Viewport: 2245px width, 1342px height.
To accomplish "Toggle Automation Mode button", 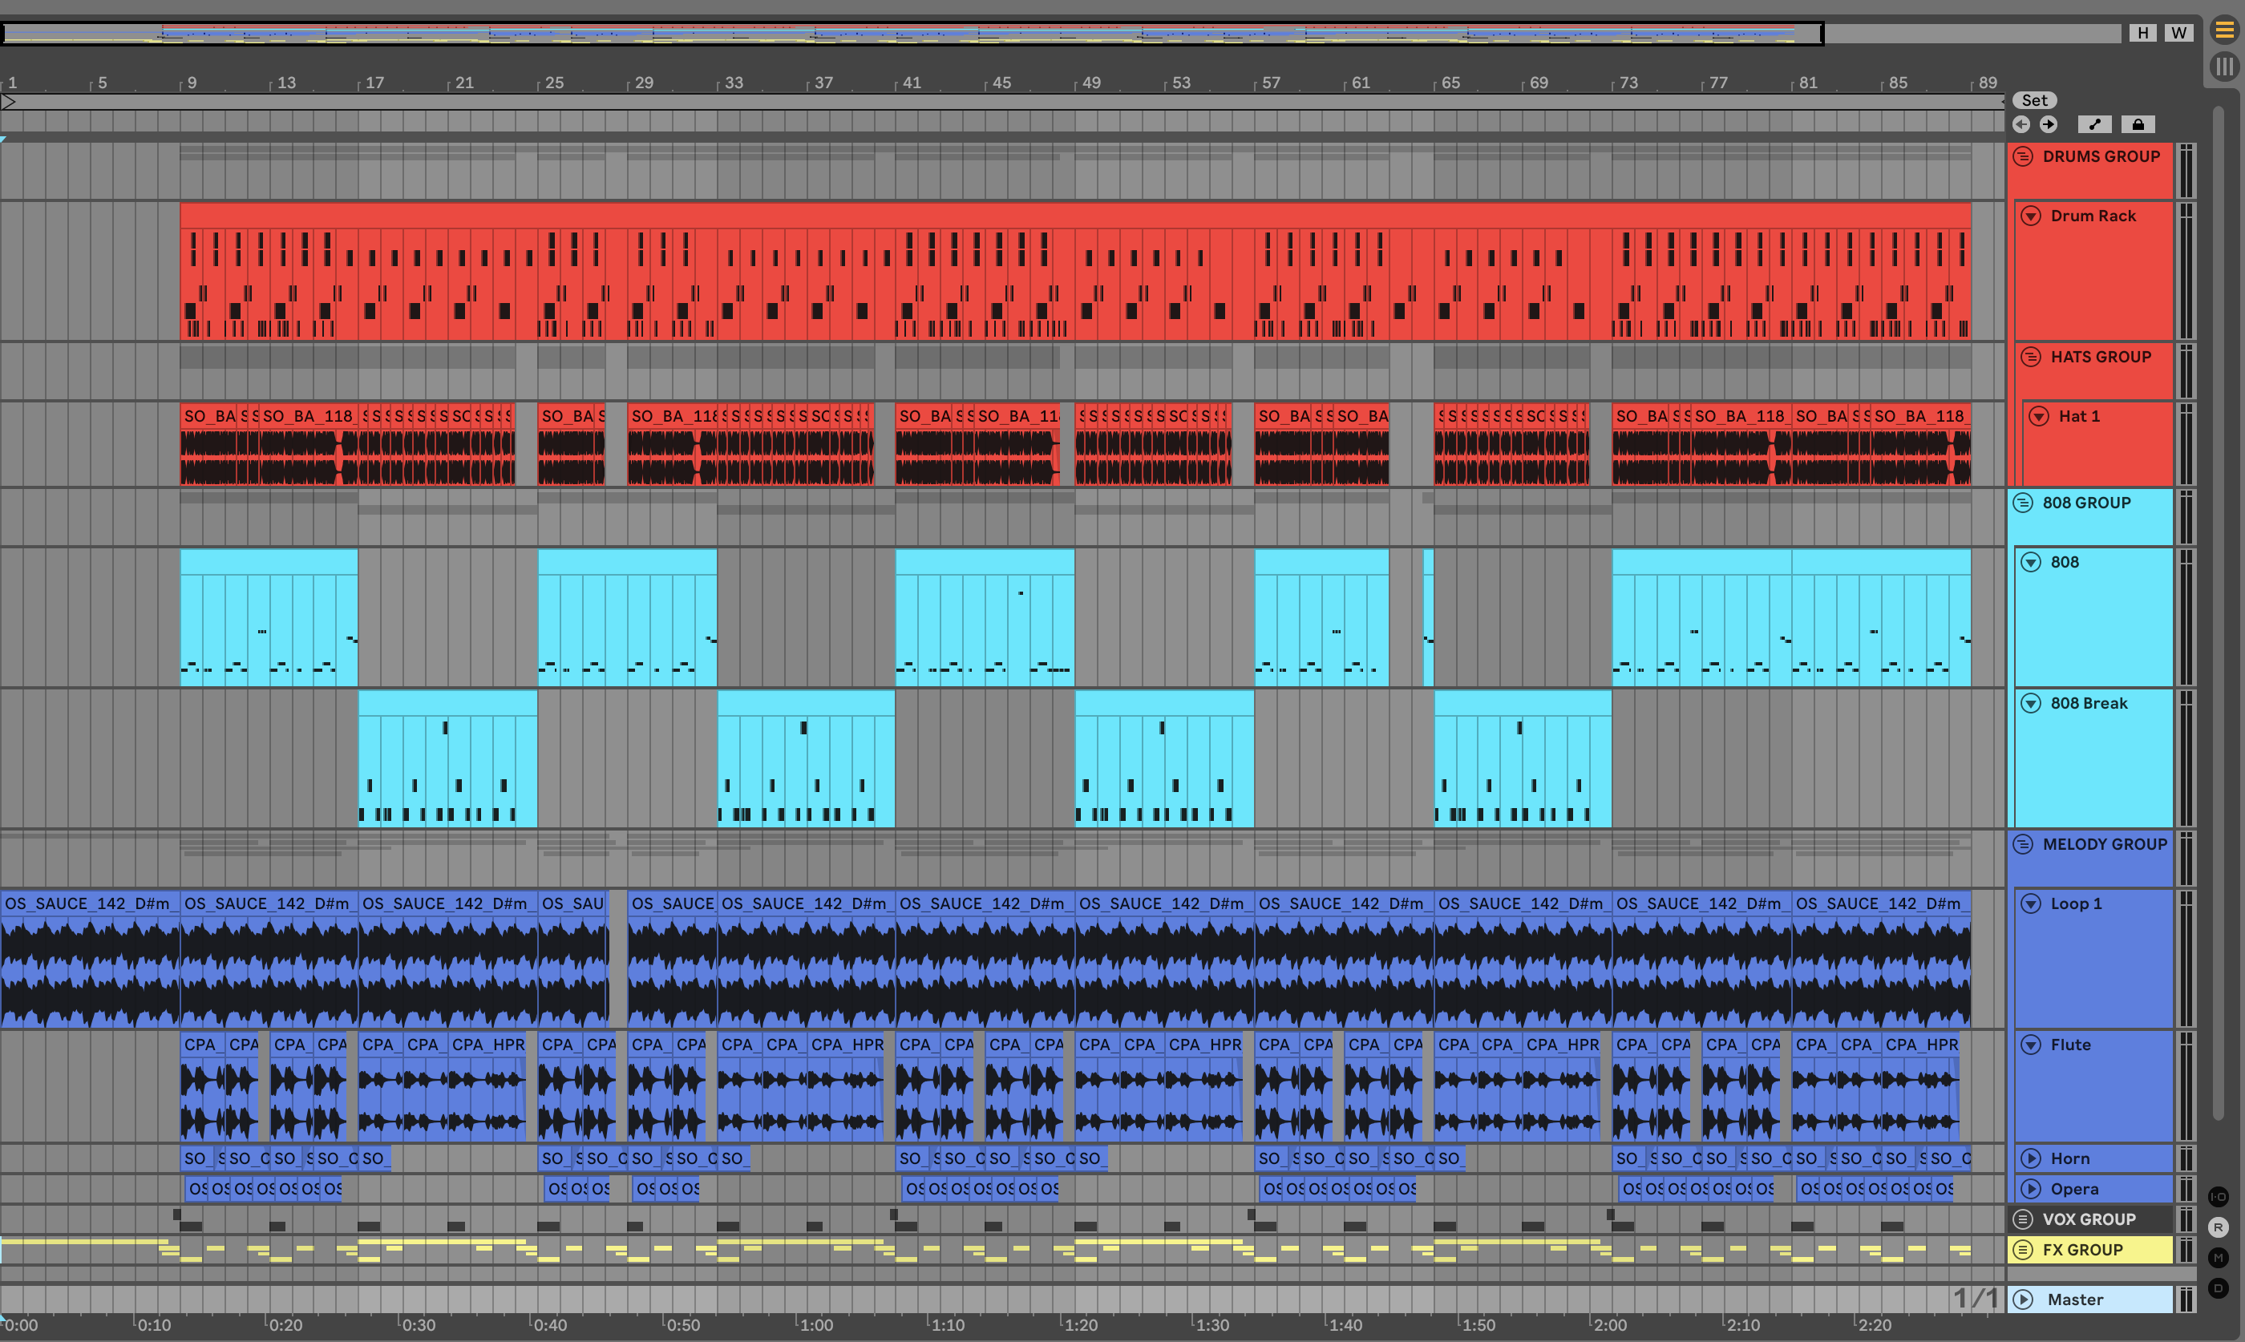I will pos(2094,125).
